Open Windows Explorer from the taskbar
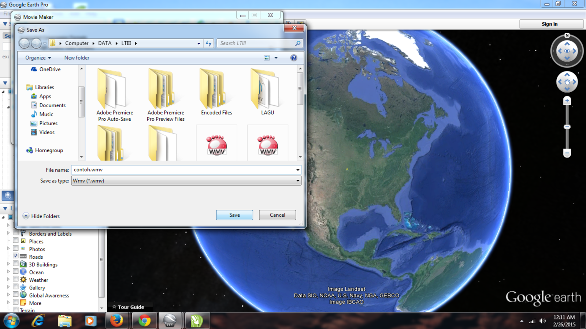 [x=64, y=321]
